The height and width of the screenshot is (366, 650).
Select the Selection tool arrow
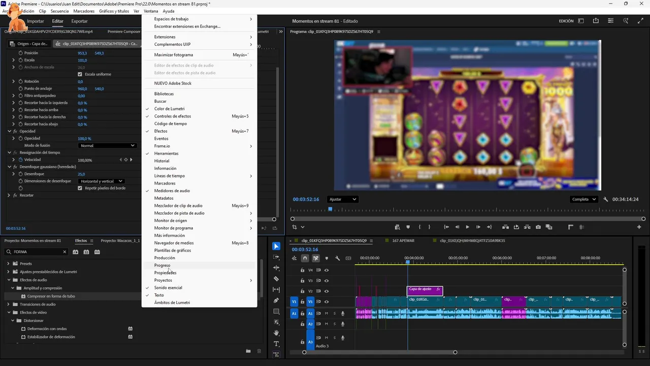click(276, 247)
